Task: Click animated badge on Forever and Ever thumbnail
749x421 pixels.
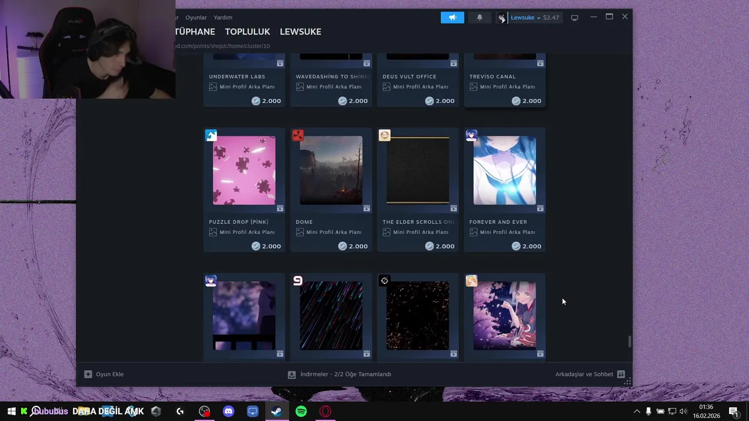Action: point(540,208)
